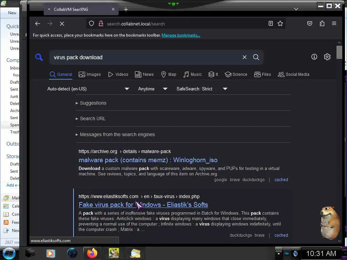This screenshot has width=347, height=260.
Task: Open Calendar shortcut in mail window
Action: coord(12,206)
